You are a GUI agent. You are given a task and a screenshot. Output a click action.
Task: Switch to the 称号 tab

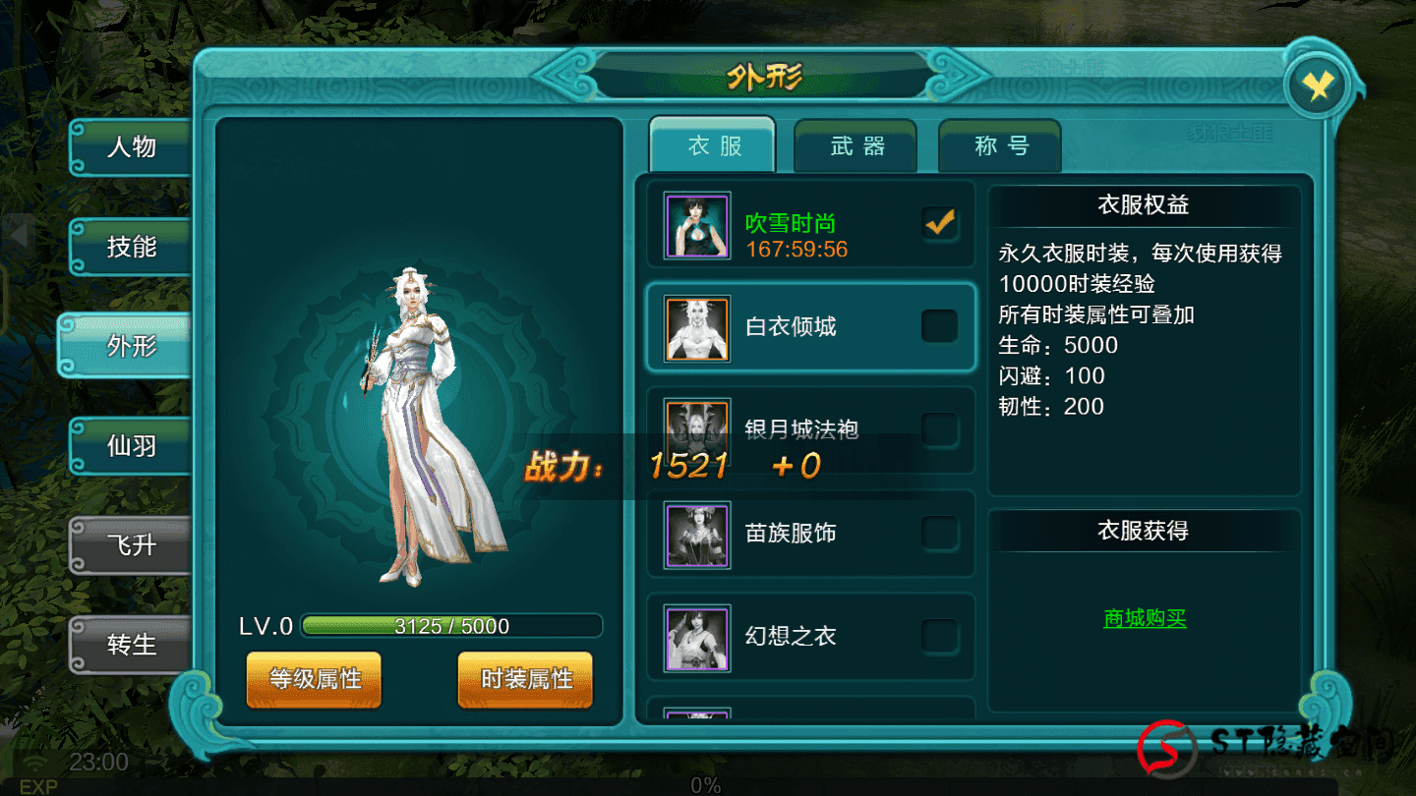click(x=1000, y=146)
